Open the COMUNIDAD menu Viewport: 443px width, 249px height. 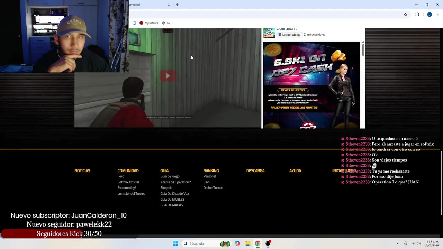[128, 170]
